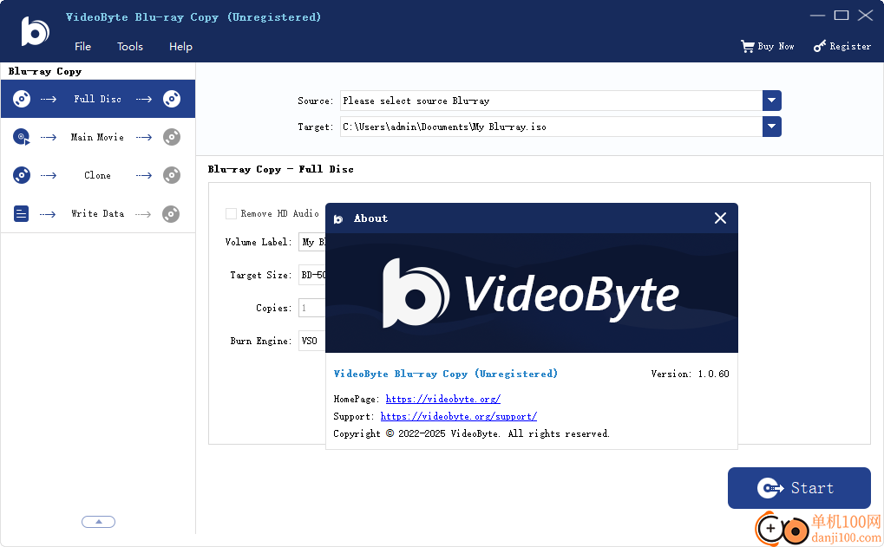Viewport: 884px width, 547px height.
Task: Open the HomePage link https://videobyte.org/
Action: click(443, 399)
